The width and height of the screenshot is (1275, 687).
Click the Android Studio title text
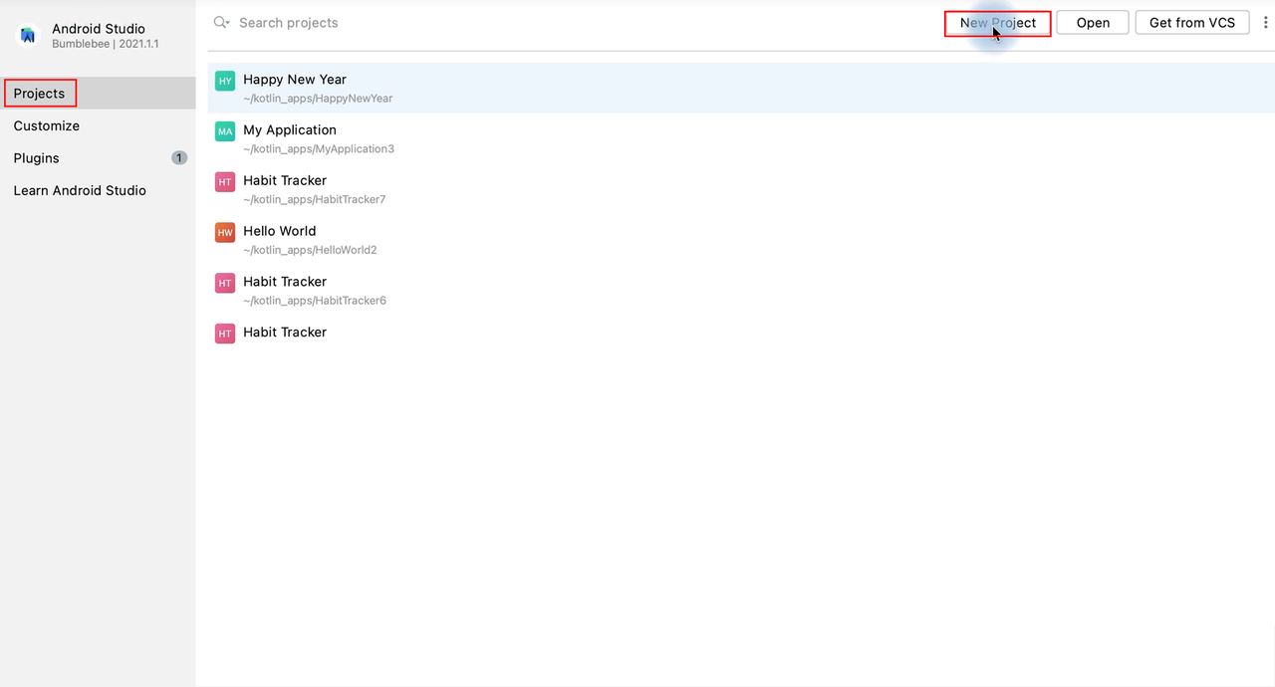coord(99,29)
